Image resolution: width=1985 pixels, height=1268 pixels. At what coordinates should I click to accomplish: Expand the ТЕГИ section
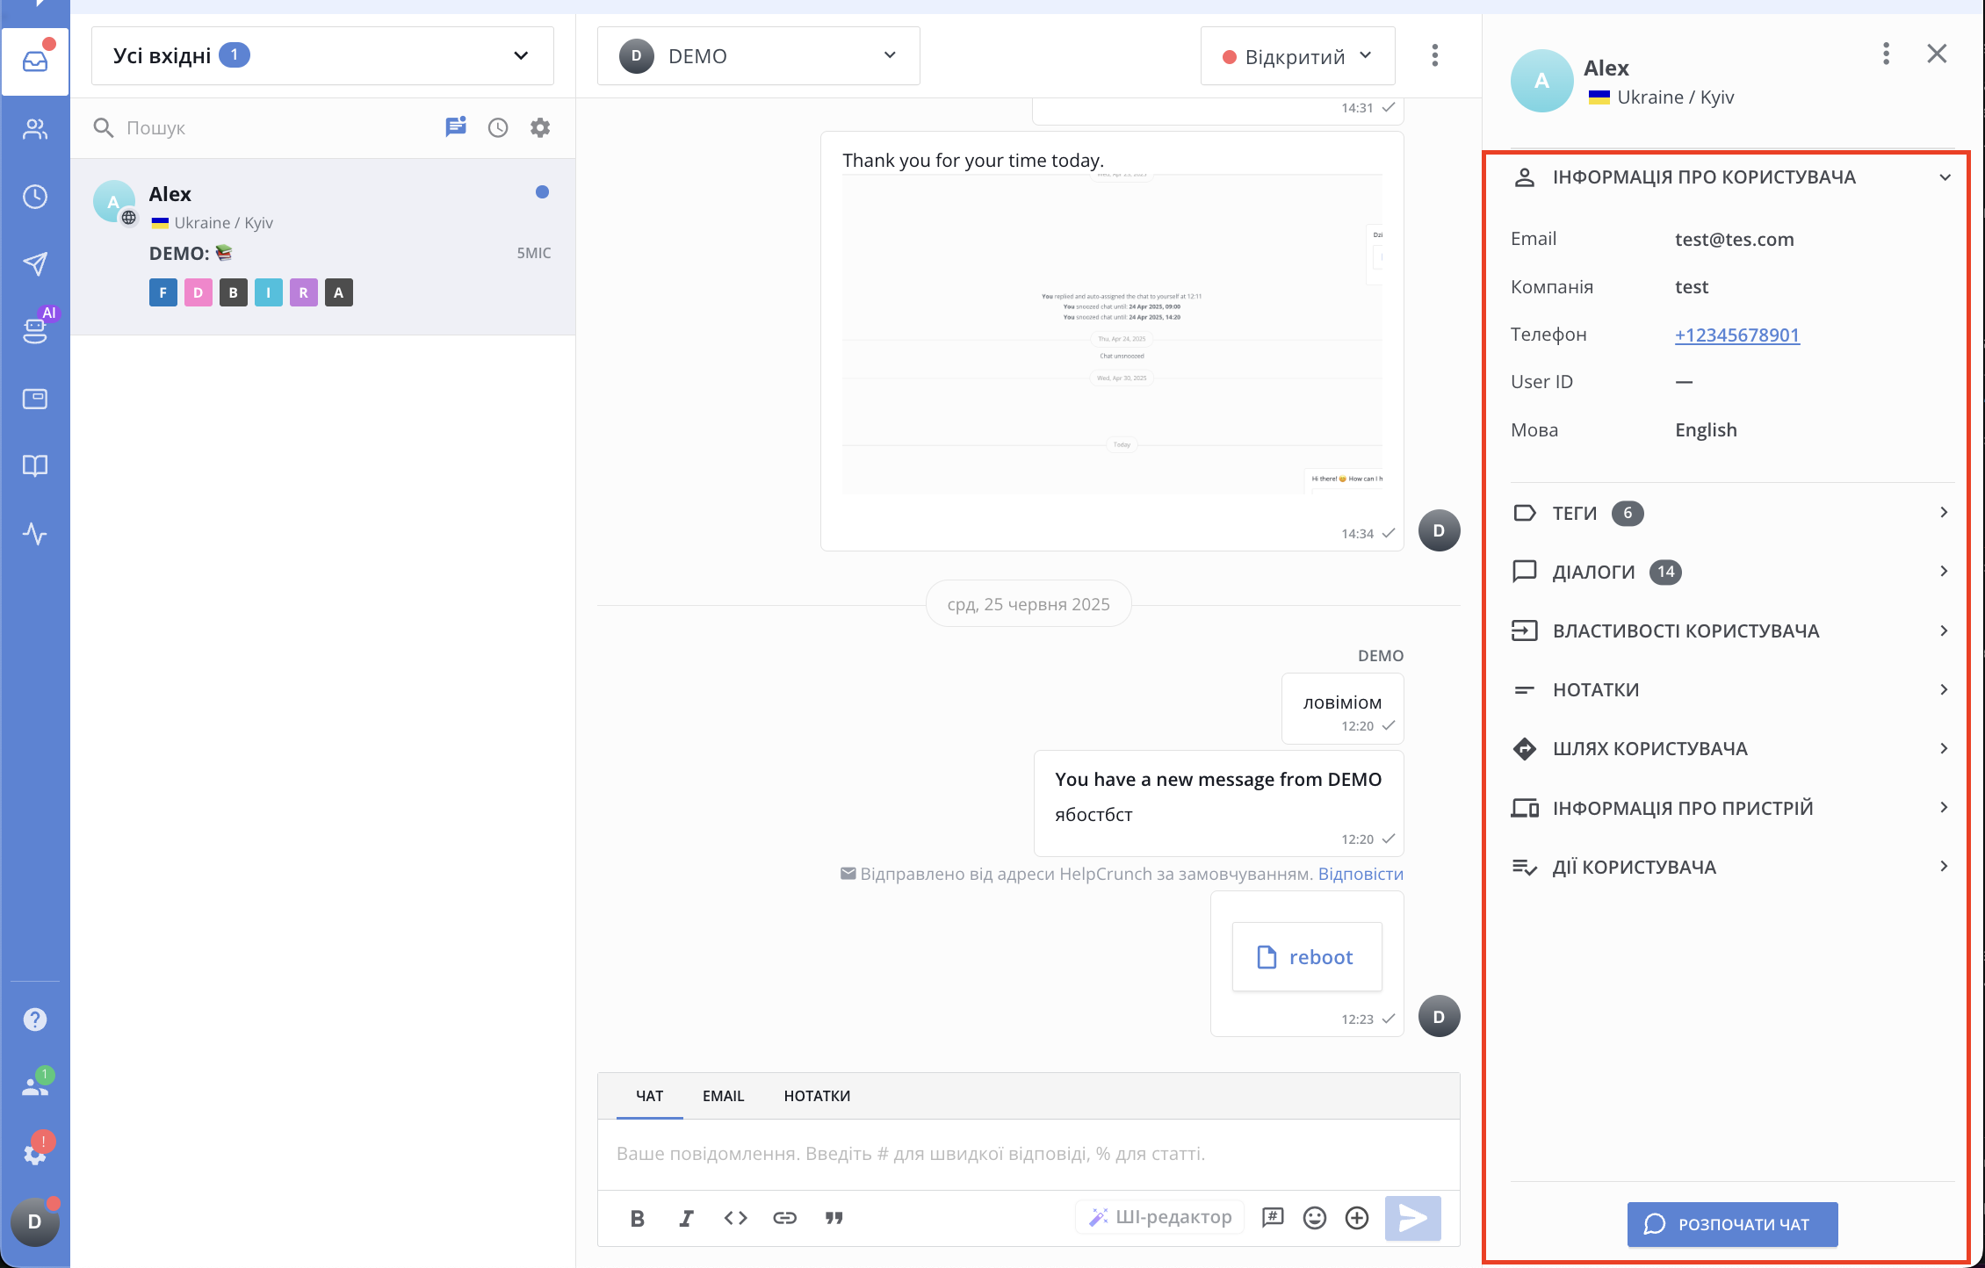coord(1730,513)
